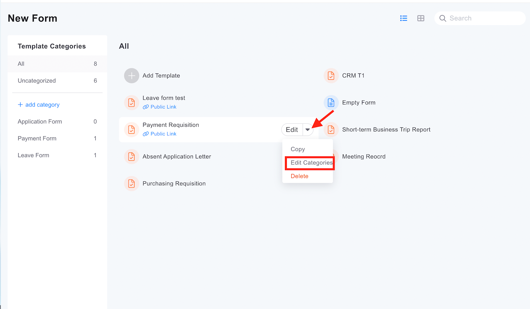Click the Add Template plus icon

tap(132, 76)
